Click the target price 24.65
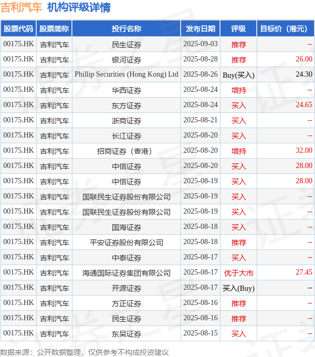The height and width of the screenshot is (357, 315). click(304, 104)
